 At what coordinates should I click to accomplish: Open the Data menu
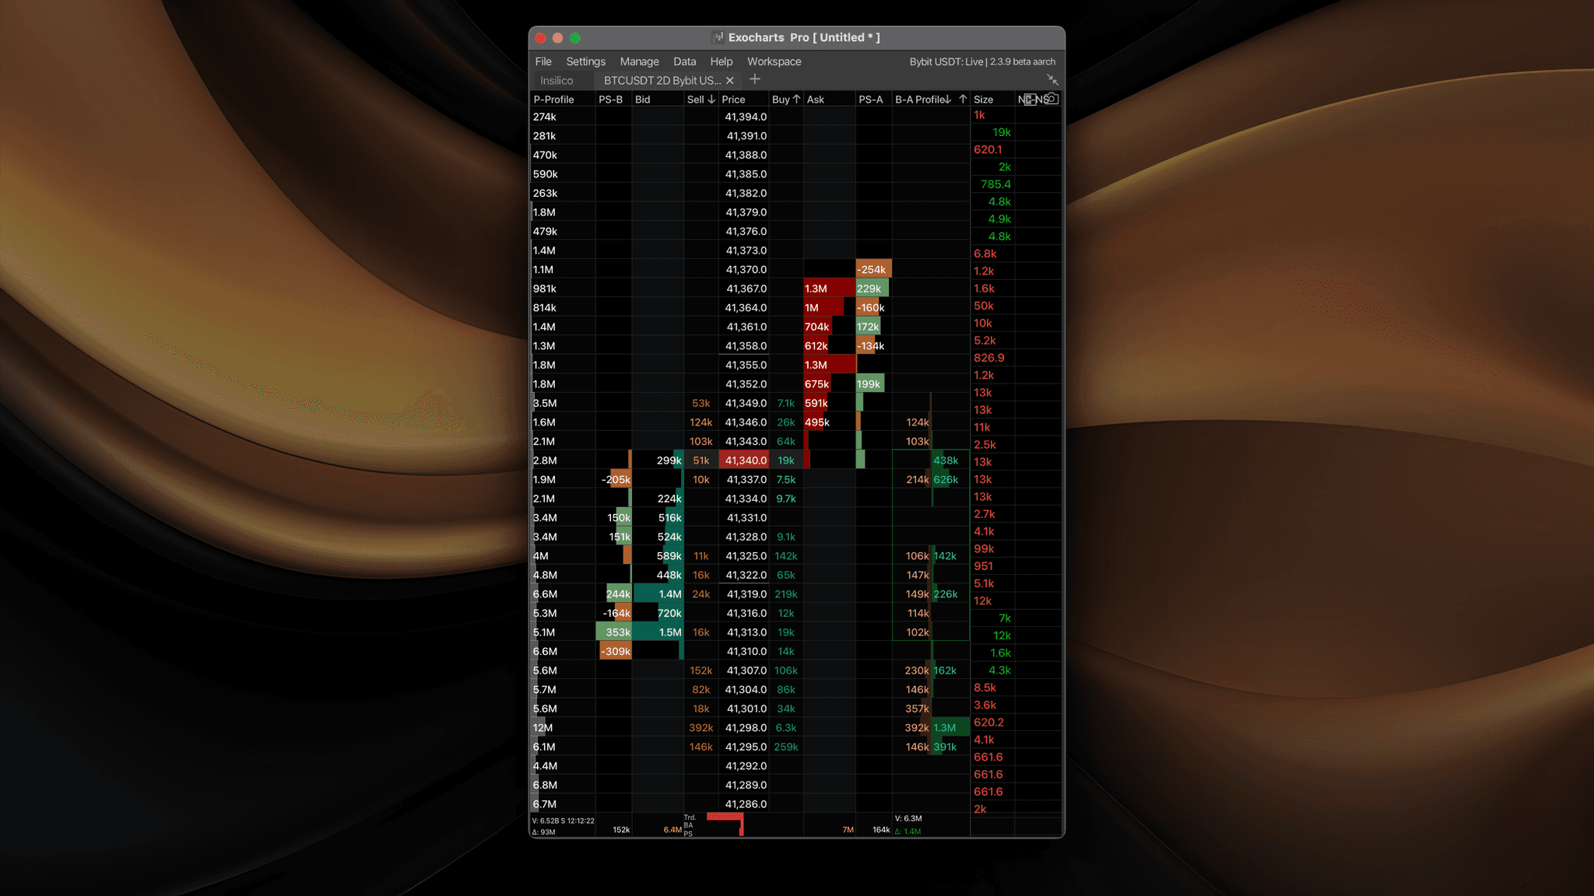[684, 61]
